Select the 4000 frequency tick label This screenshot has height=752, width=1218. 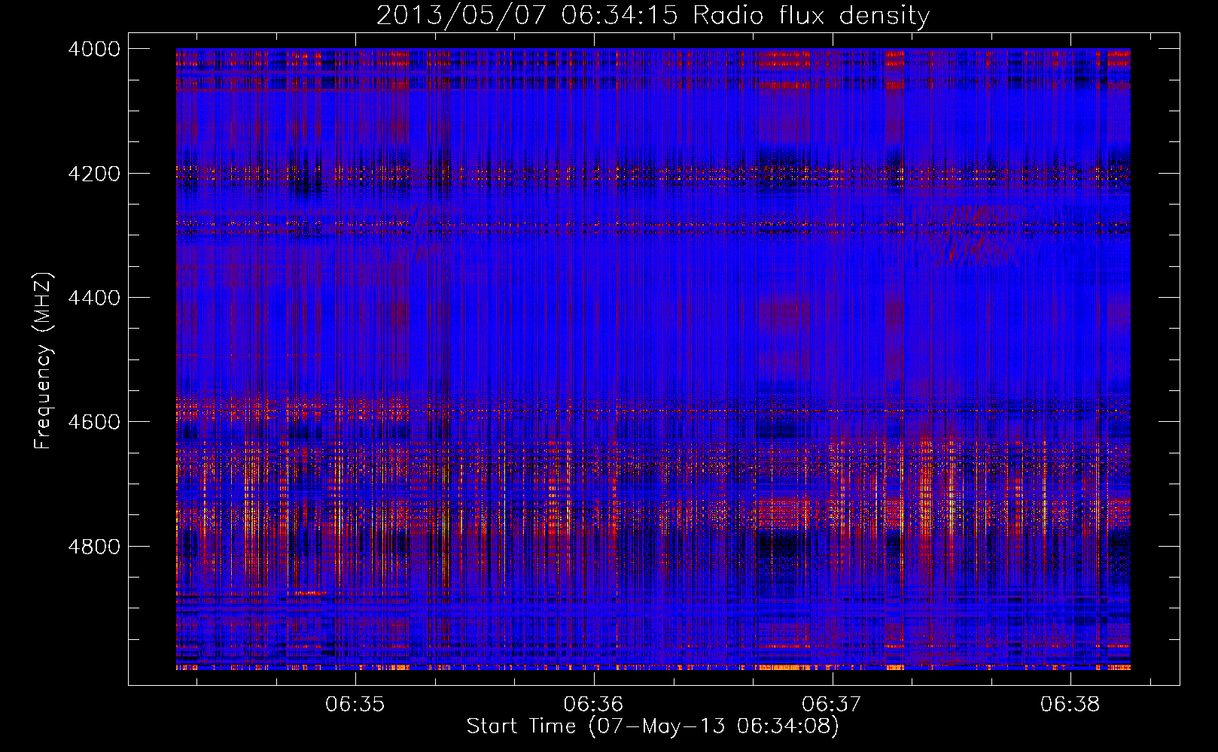pyautogui.click(x=94, y=49)
